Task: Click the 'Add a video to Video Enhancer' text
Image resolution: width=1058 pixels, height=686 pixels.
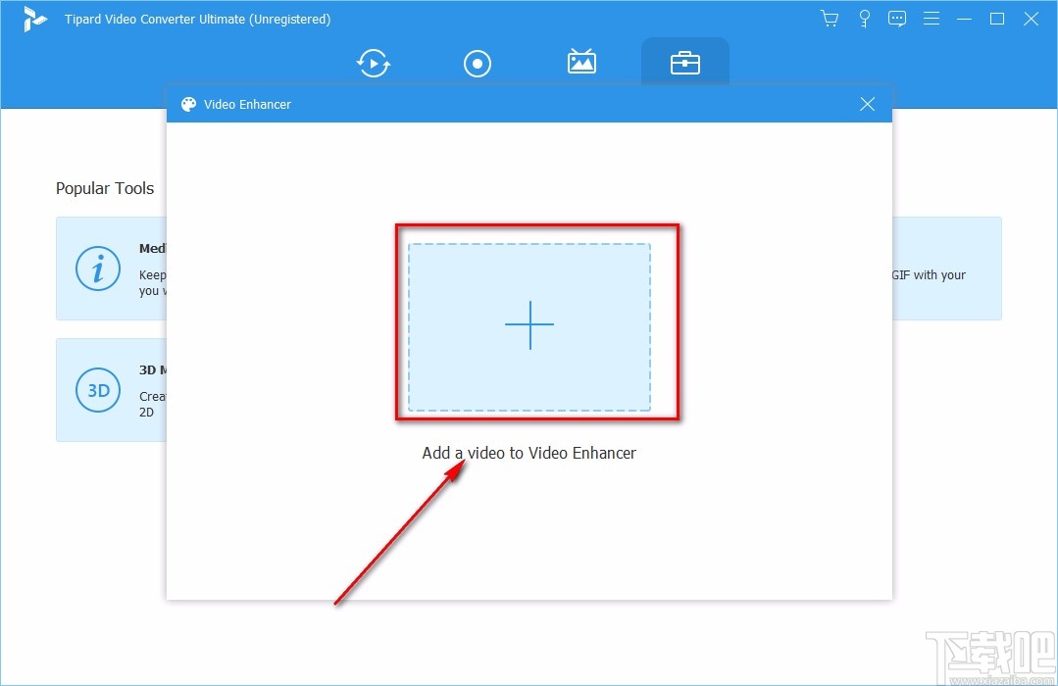Action: point(529,453)
